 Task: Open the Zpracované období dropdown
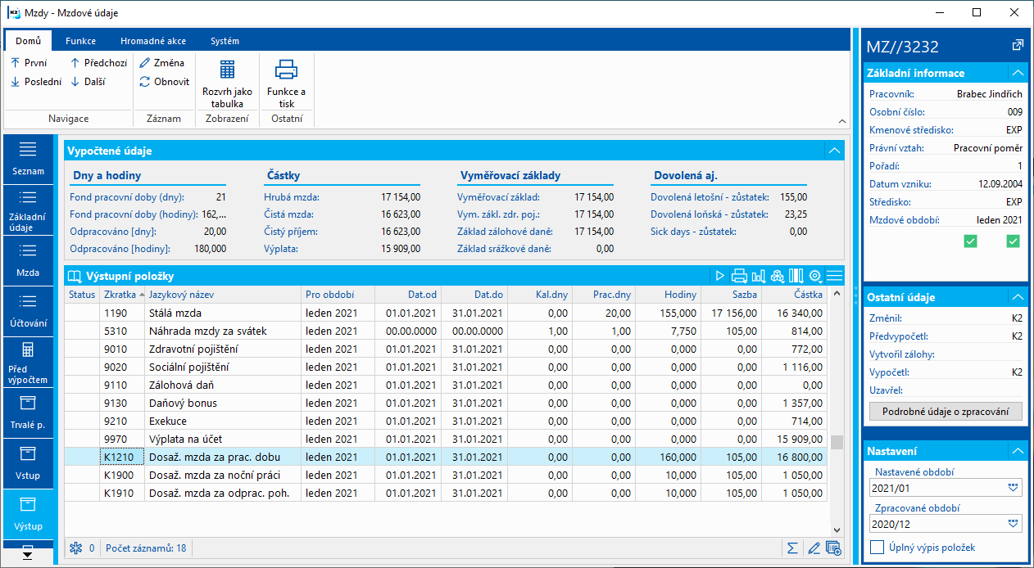tap(1014, 524)
